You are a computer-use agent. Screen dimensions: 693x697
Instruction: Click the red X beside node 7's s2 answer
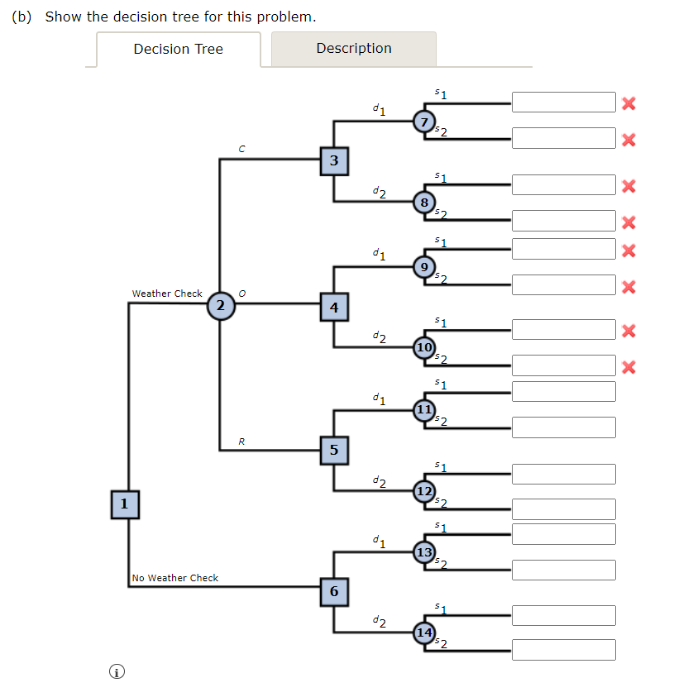pyautogui.click(x=628, y=139)
